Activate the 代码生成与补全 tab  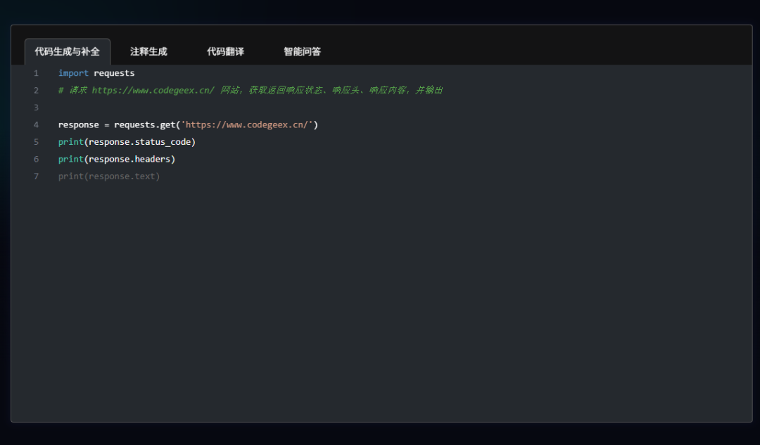[x=67, y=51]
